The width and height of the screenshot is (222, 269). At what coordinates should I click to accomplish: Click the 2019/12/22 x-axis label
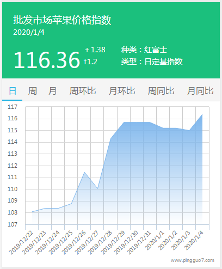point(21,242)
